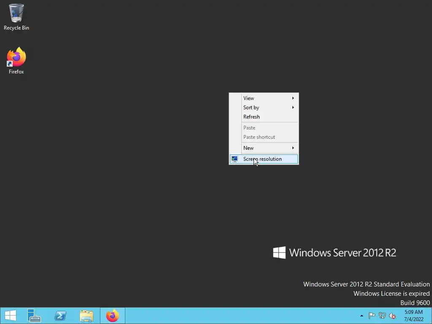Click the Firefox label text

click(x=16, y=72)
